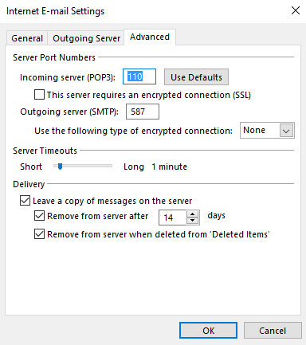Decrease days with the down spinner arrow
The height and width of the screenshot is (345, 306).
pyautogui.click(x=193, y=221)
